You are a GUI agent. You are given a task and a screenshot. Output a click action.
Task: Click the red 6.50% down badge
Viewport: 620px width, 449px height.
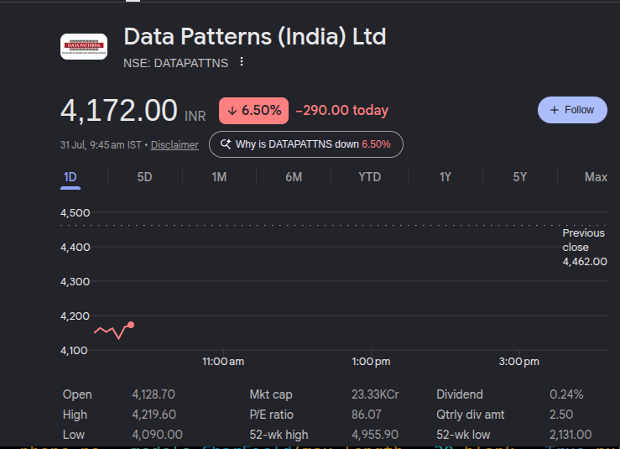[253, 111]
